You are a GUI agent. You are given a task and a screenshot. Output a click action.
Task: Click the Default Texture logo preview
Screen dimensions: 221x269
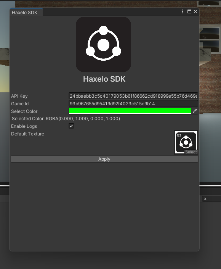point(186,142)
